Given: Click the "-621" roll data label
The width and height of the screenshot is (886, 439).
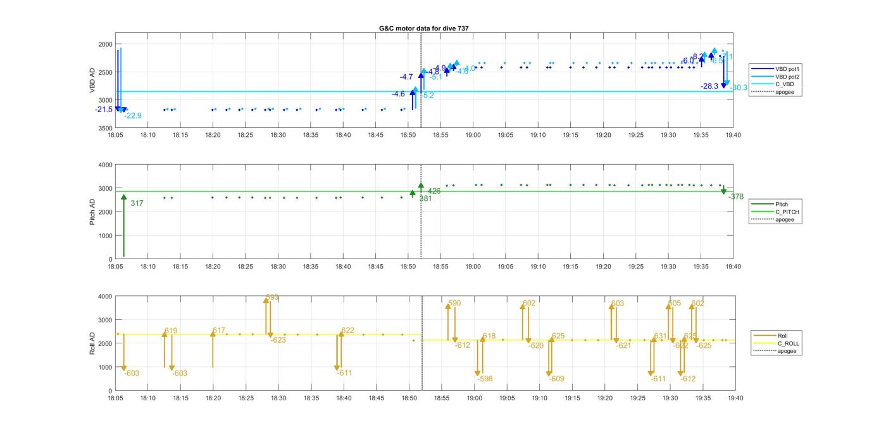Looking at the screenshot, I should click(x=624, y=346).
